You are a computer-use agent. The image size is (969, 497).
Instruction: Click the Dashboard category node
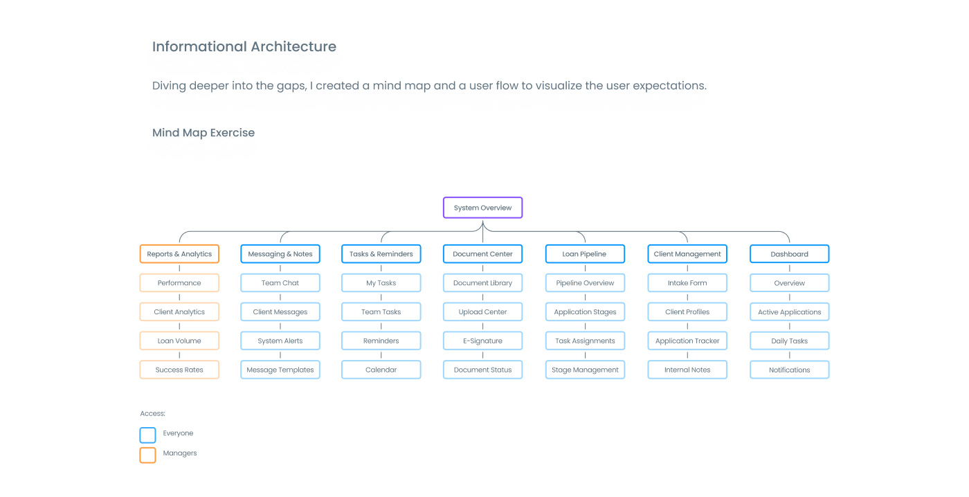click(x=789, y=254)
